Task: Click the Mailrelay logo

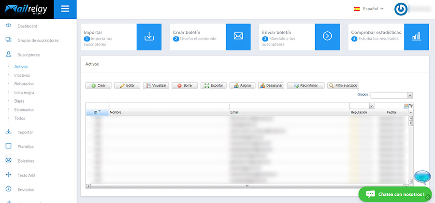Action: [x=27, y=9]
